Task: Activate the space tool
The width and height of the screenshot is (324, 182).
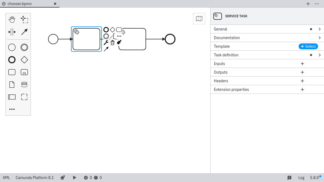Action: (x=12, y=32)
